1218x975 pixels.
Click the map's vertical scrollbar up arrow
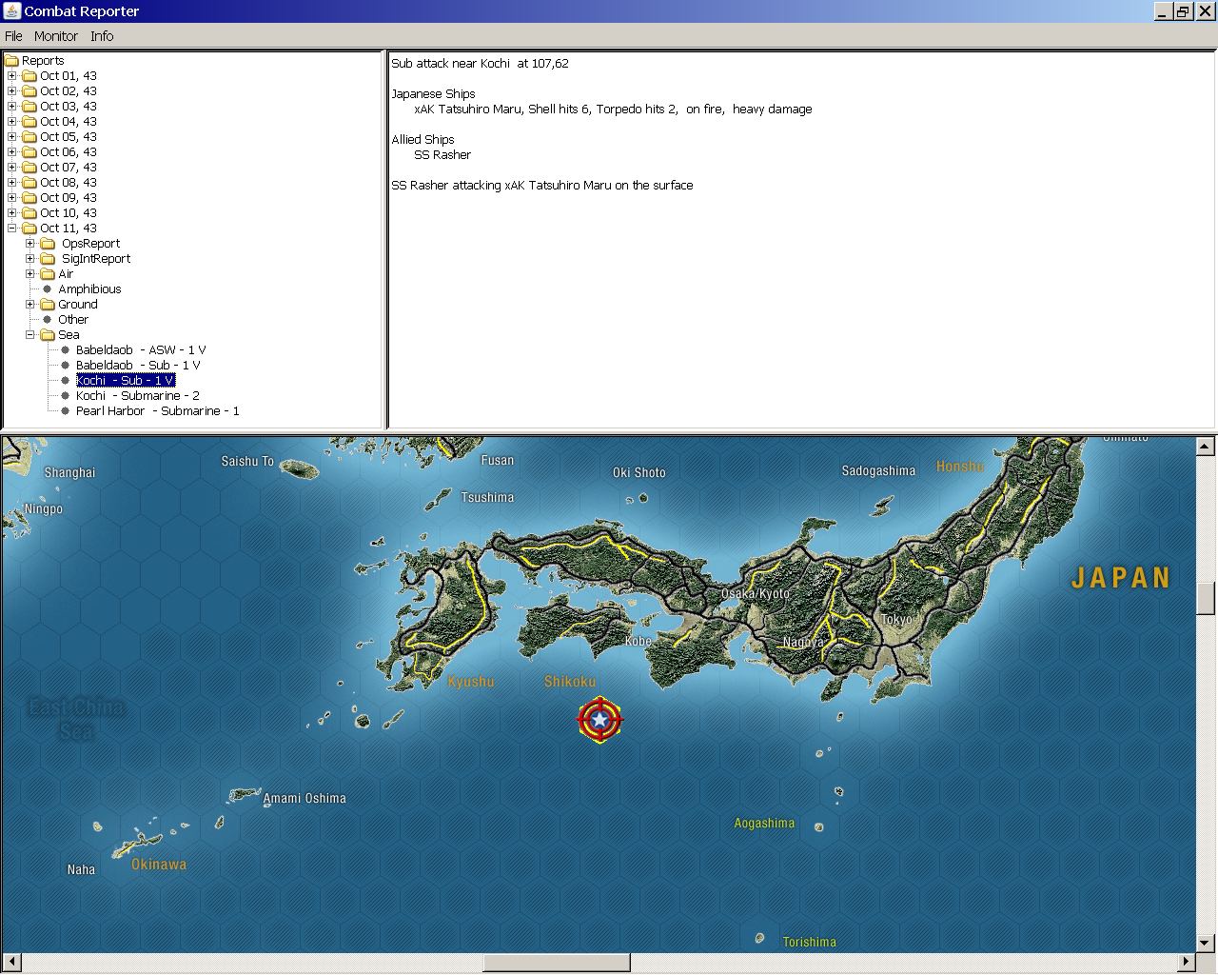1206,447
